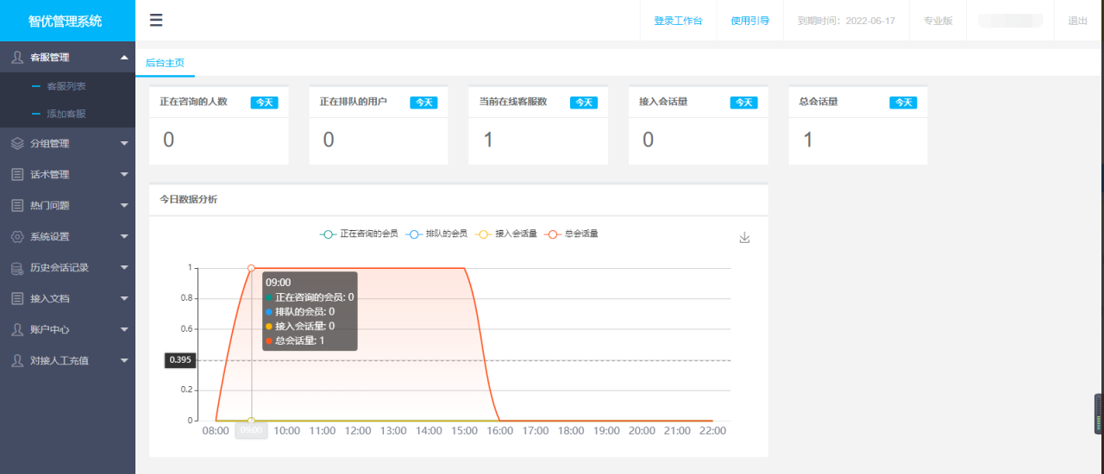Click the 历史会话记录 database icon
Viewport: 1104px width, 474px height.
[x=17, y=268]
